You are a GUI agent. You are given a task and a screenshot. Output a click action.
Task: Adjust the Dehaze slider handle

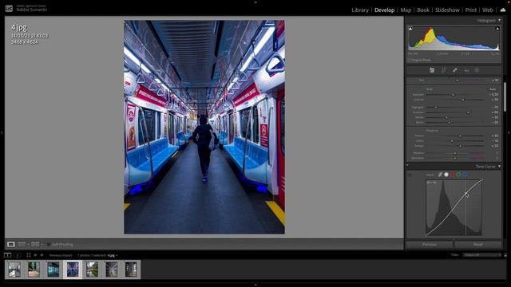coord(460,146)
